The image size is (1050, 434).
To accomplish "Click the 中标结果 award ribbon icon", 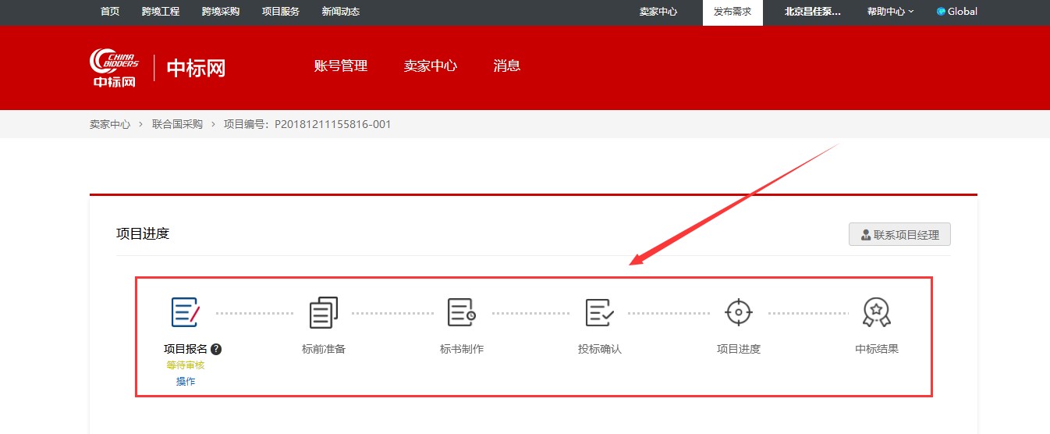I will tap(877, 312).
